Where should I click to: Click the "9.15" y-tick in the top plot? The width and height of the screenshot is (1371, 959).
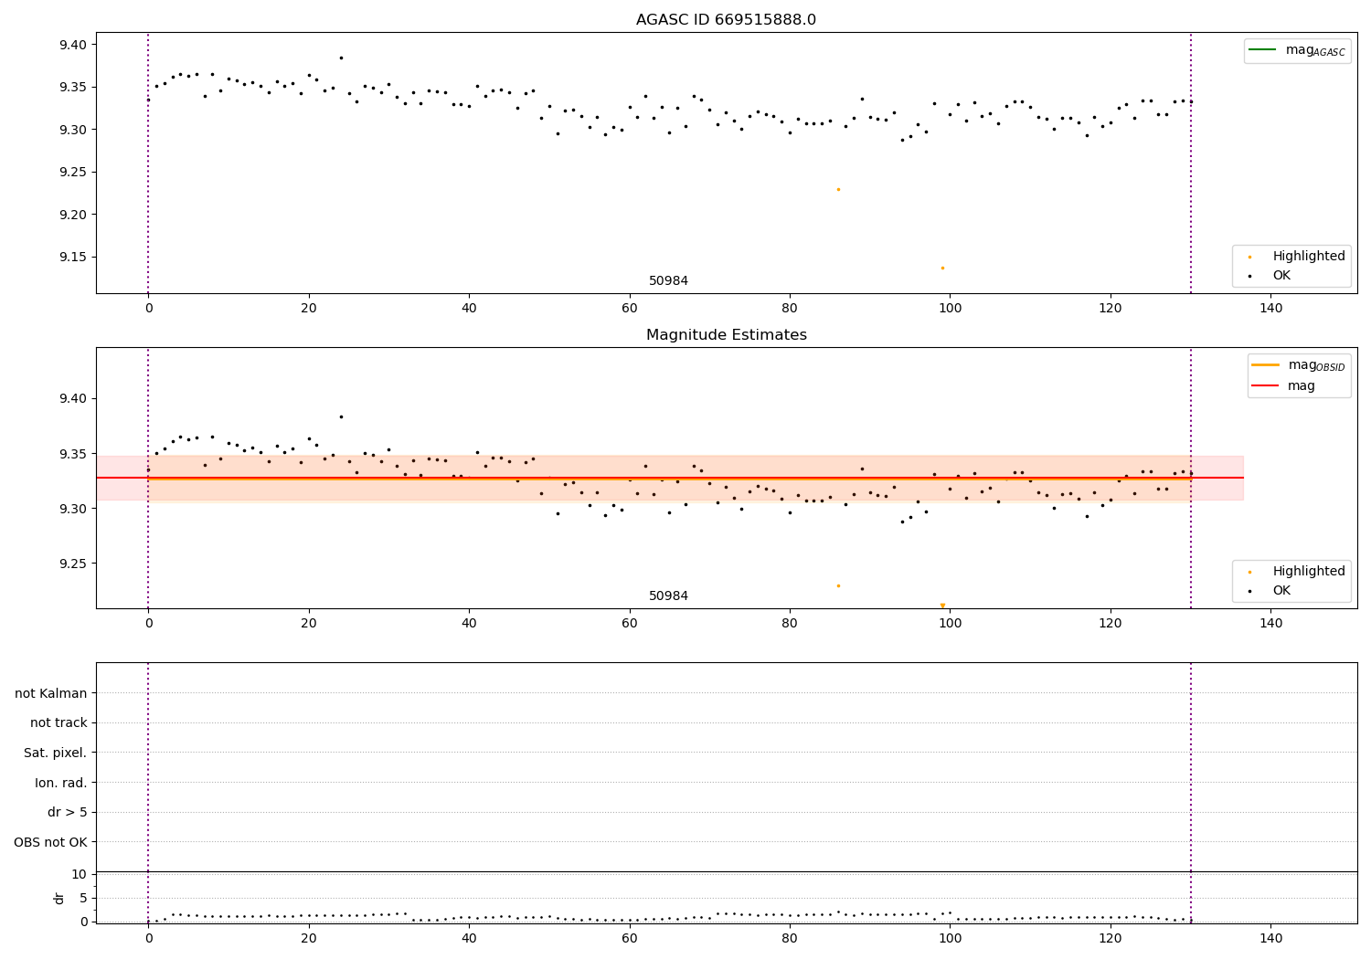(71, 258)
